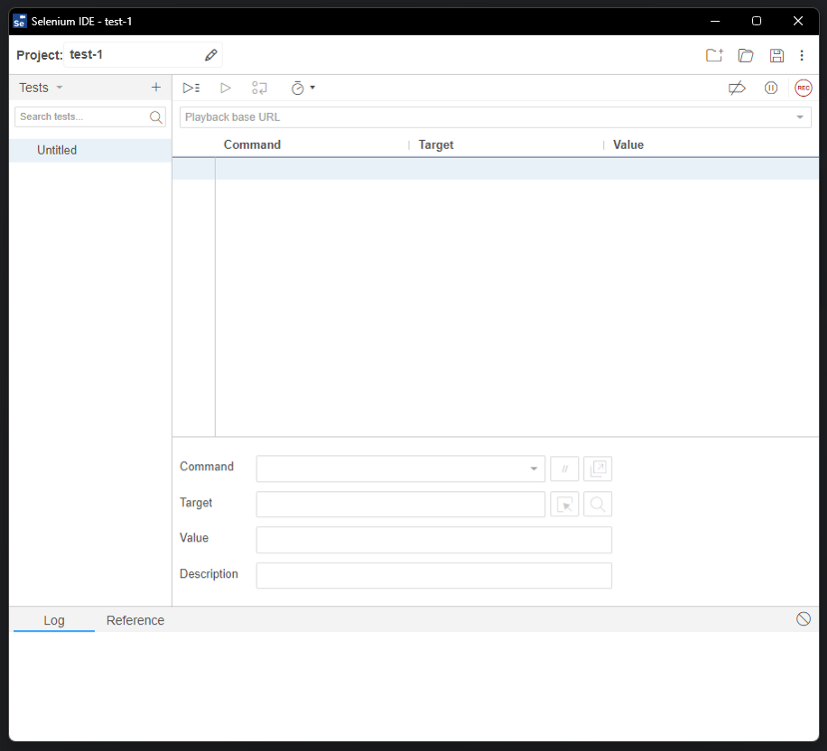Open the Command combo box
827x751 pixels.
coord(401,468)
